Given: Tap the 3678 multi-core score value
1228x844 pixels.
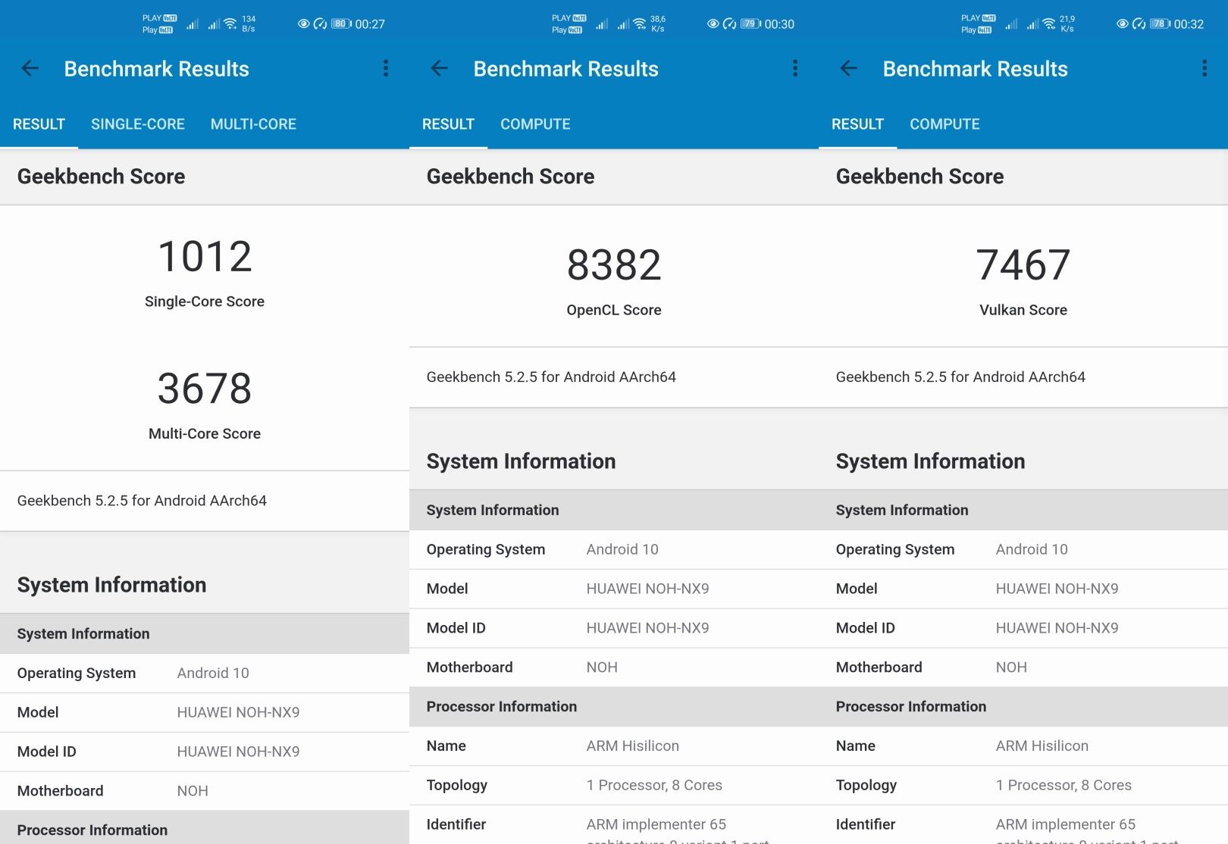Looking at the screenshot, I should (x=205, y=389).
